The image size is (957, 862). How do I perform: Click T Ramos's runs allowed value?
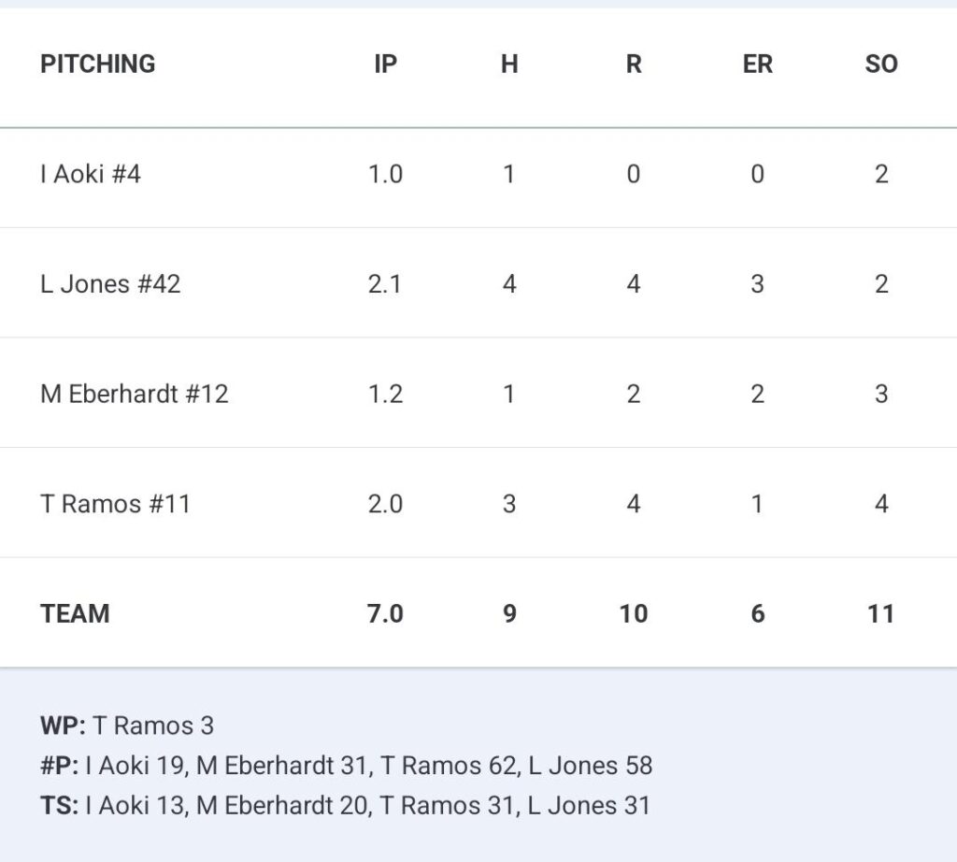click(x=634, y=504)
